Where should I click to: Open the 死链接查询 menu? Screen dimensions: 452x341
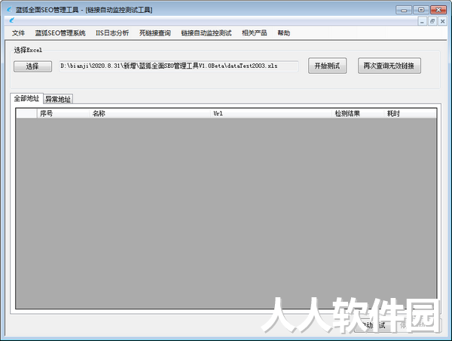tap(154, 33)
